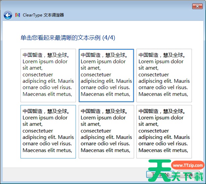The height and width of the screenshot is (184, 206).
Task: Click Chinese text line in top-left sample
Action: coord(46,55)
